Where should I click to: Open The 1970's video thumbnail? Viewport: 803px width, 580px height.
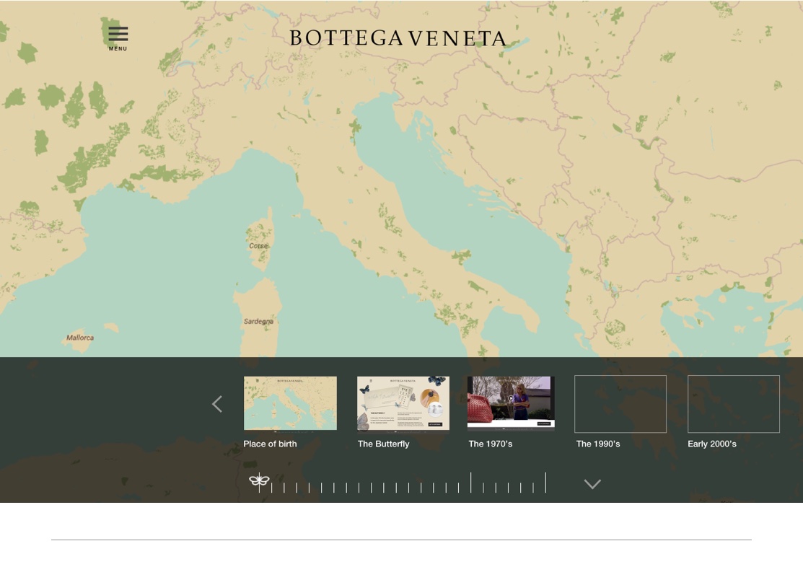[x=511, y=403]
